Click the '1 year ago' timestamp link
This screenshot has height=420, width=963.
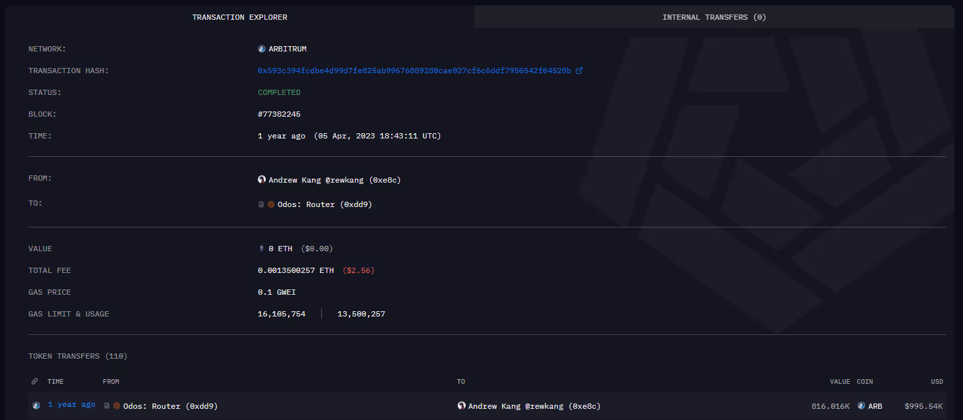71,404
